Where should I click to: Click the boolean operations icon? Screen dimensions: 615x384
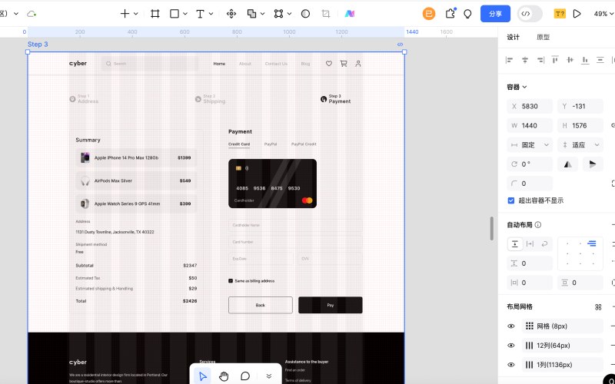251,14
